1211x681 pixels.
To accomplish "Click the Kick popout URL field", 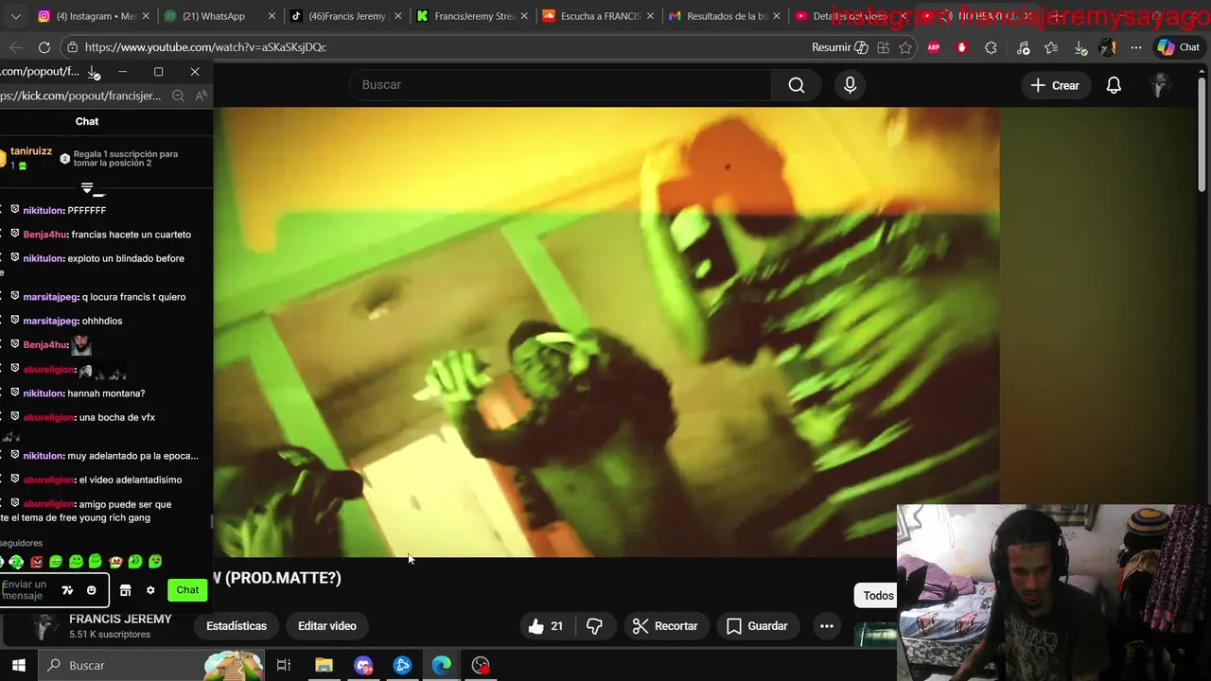I will [81, 96].
